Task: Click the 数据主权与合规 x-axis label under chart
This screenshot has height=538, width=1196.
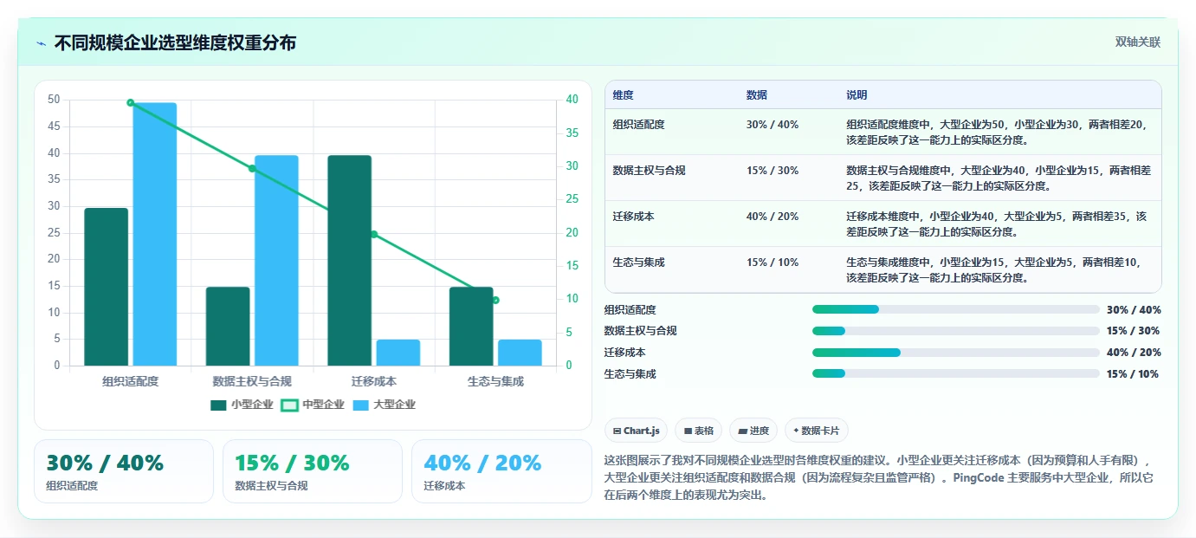Action: click(x=252, y=381)
